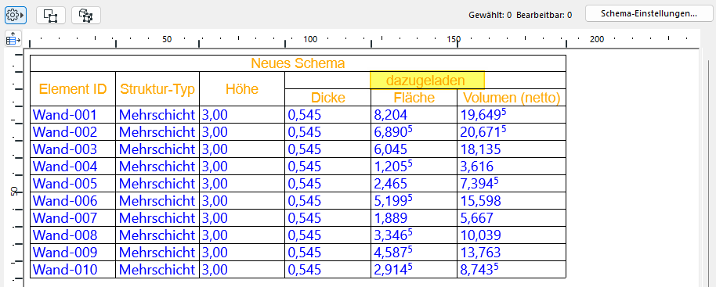Click volume value 20,671
Image resolution: width=716 pixels, height=287 pixels.
point(512,132)
